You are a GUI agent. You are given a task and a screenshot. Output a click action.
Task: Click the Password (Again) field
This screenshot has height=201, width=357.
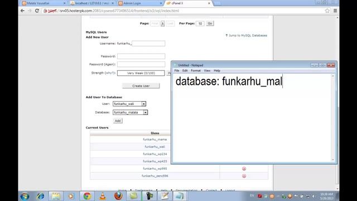coord(141,64)
